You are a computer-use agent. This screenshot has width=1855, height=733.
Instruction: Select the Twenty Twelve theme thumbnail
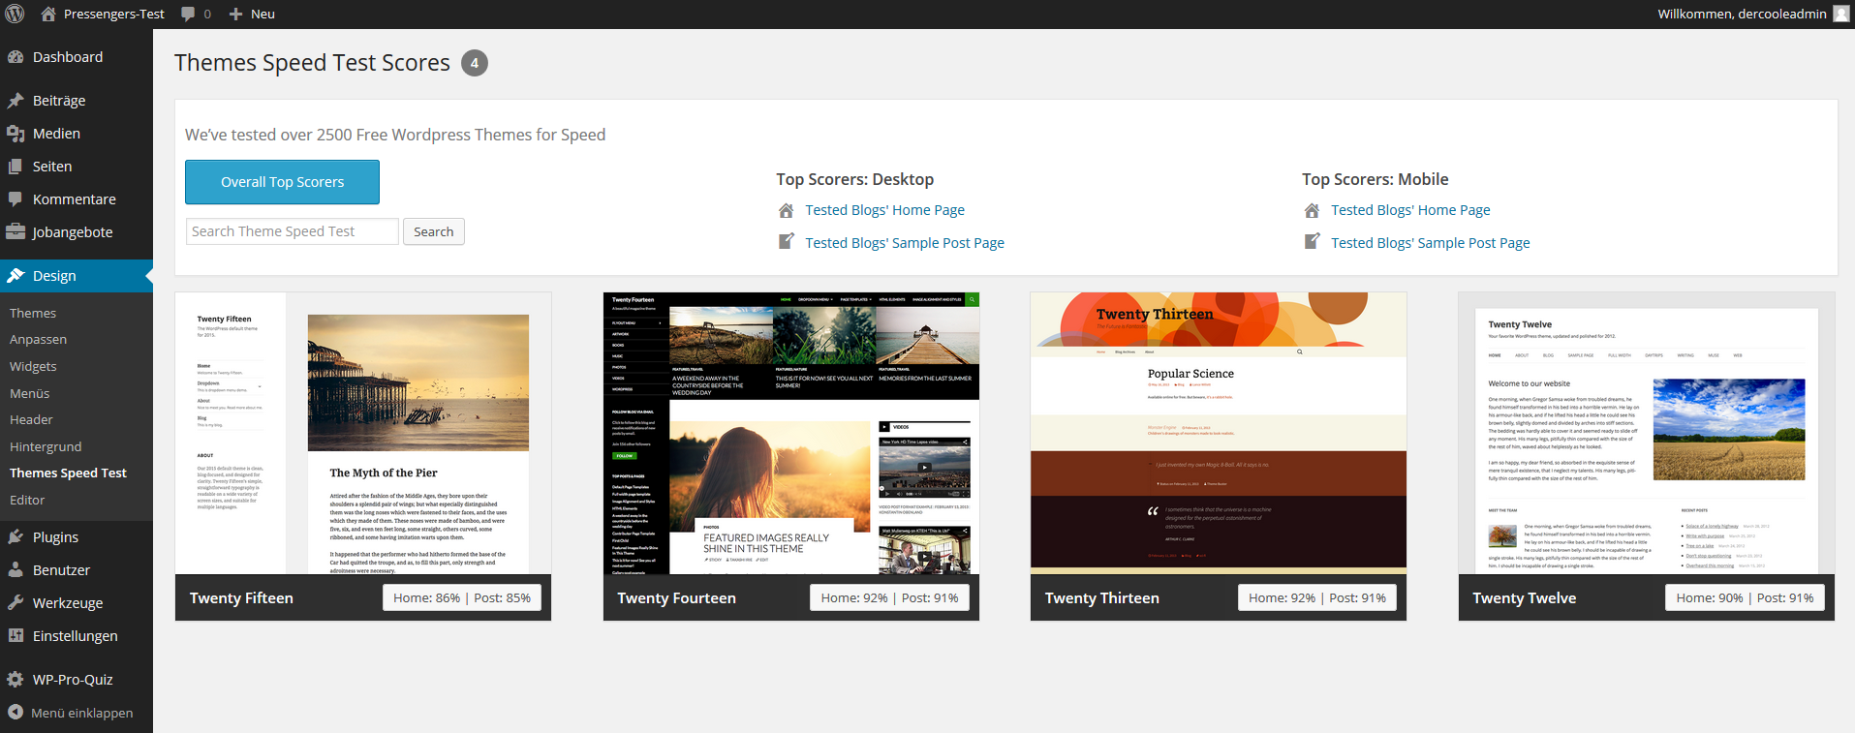tap(1647, 433)
